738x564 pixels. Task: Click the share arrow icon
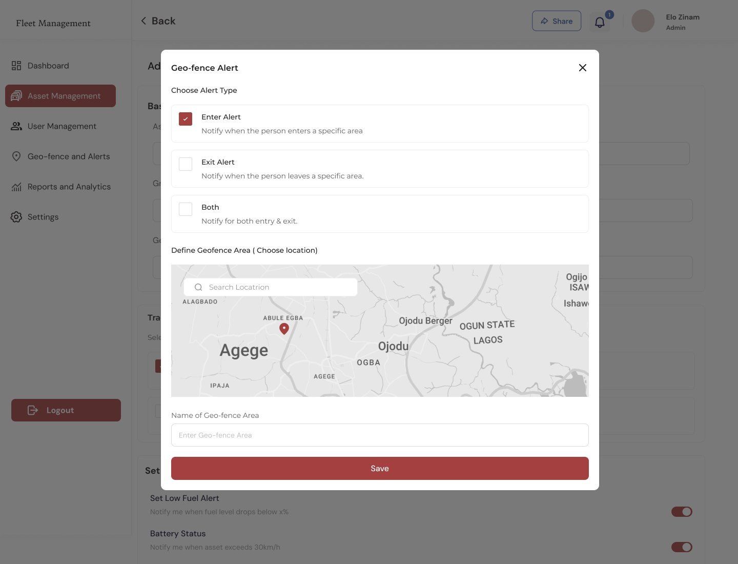(x=544, y=21)
